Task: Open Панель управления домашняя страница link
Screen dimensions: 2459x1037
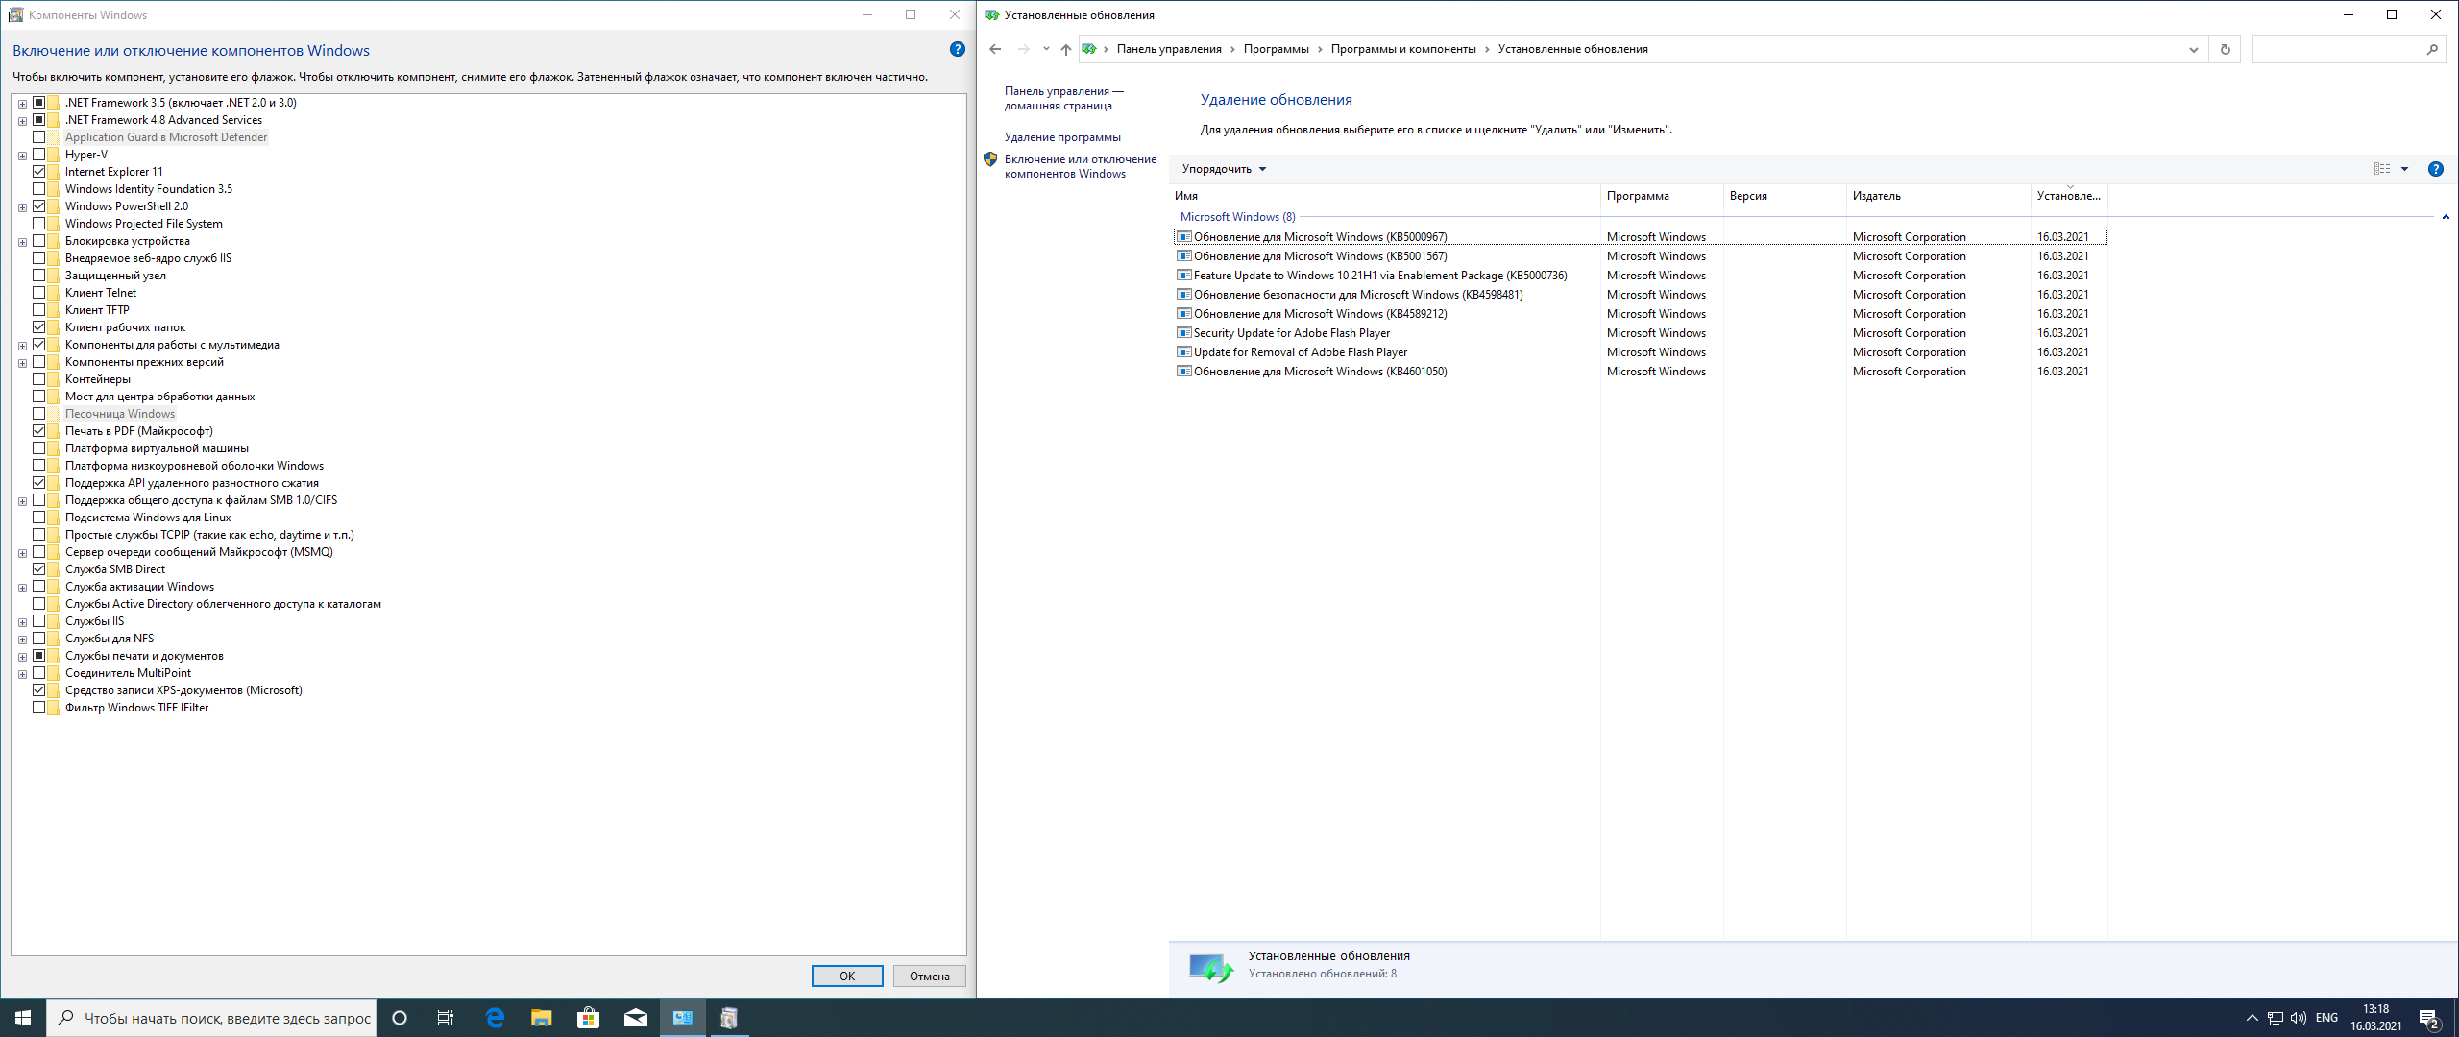Action: (x=1063, y=99)
